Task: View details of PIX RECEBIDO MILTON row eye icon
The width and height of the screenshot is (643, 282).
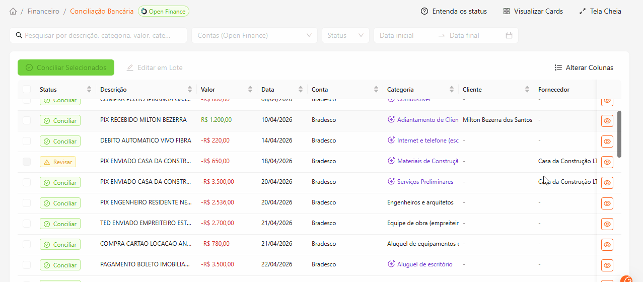Action: pyautogui.click(x=607, y=121)
